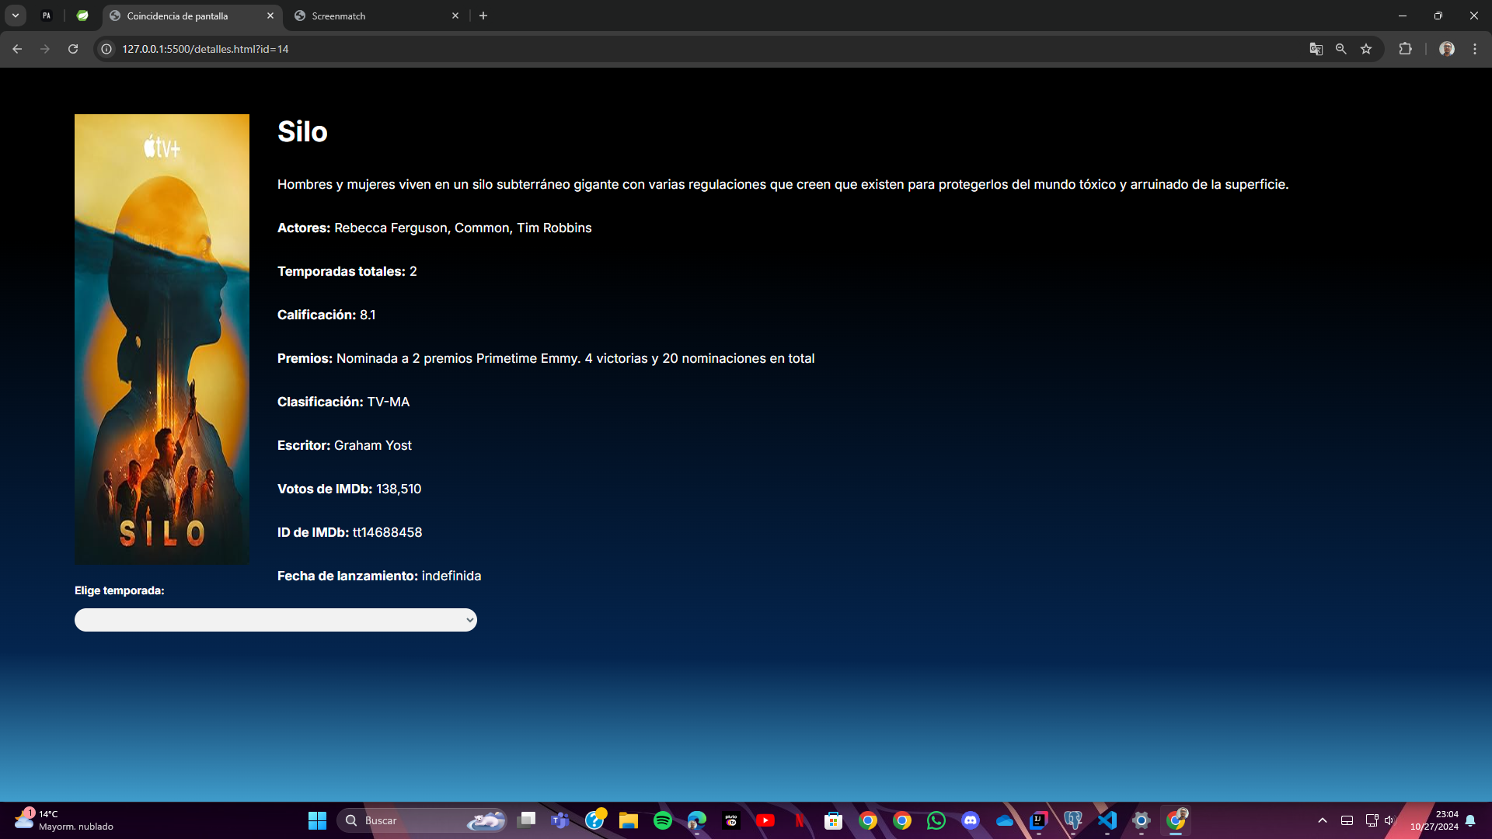This screenshot has height=839, width=1492.
Task: Open the Get Help question mark app
Action: pyautogui.click(x=594, y=820)
